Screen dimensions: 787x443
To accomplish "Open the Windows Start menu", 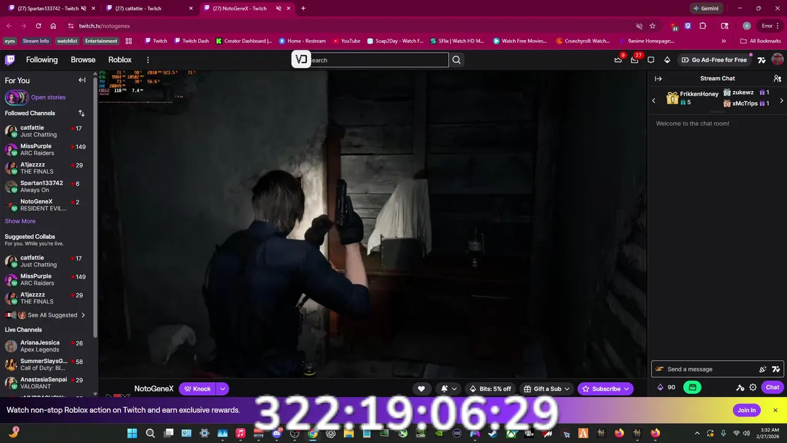I will [132, 433].
